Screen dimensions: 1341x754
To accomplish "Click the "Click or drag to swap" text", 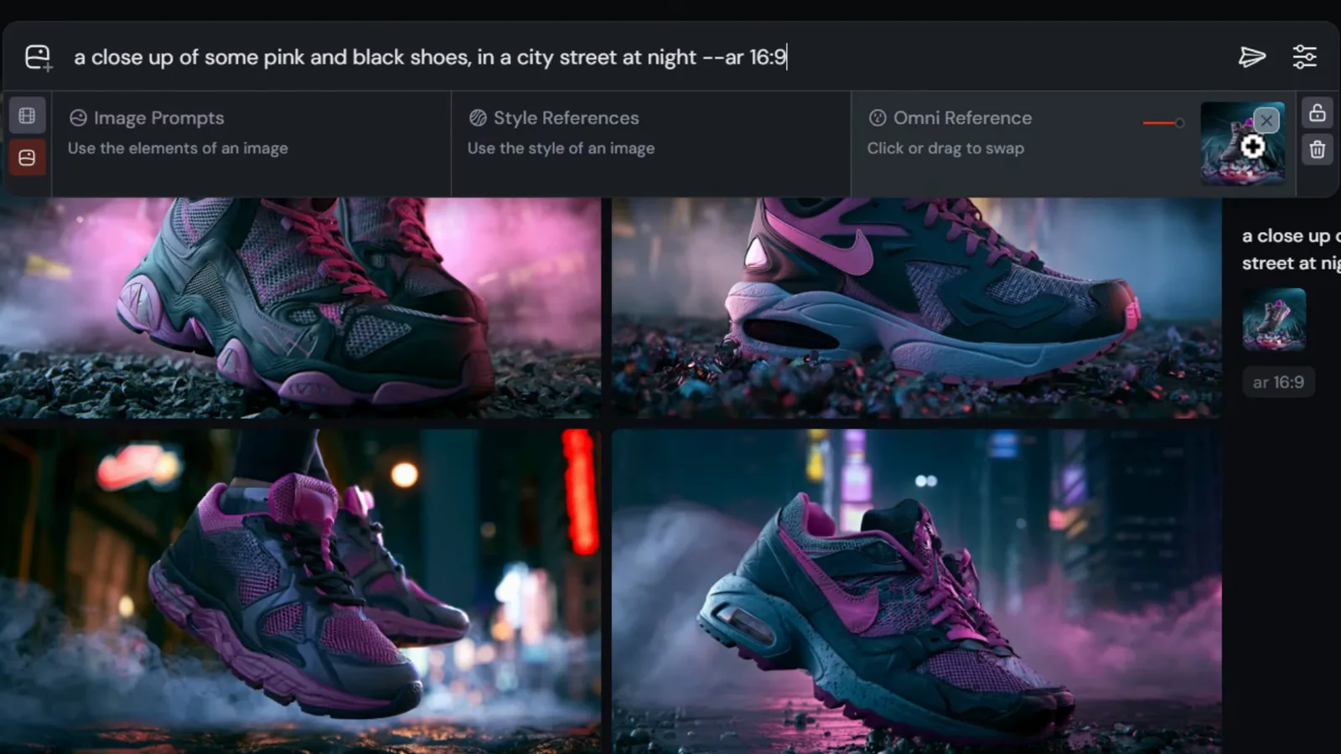I will (x=945, y=148).
